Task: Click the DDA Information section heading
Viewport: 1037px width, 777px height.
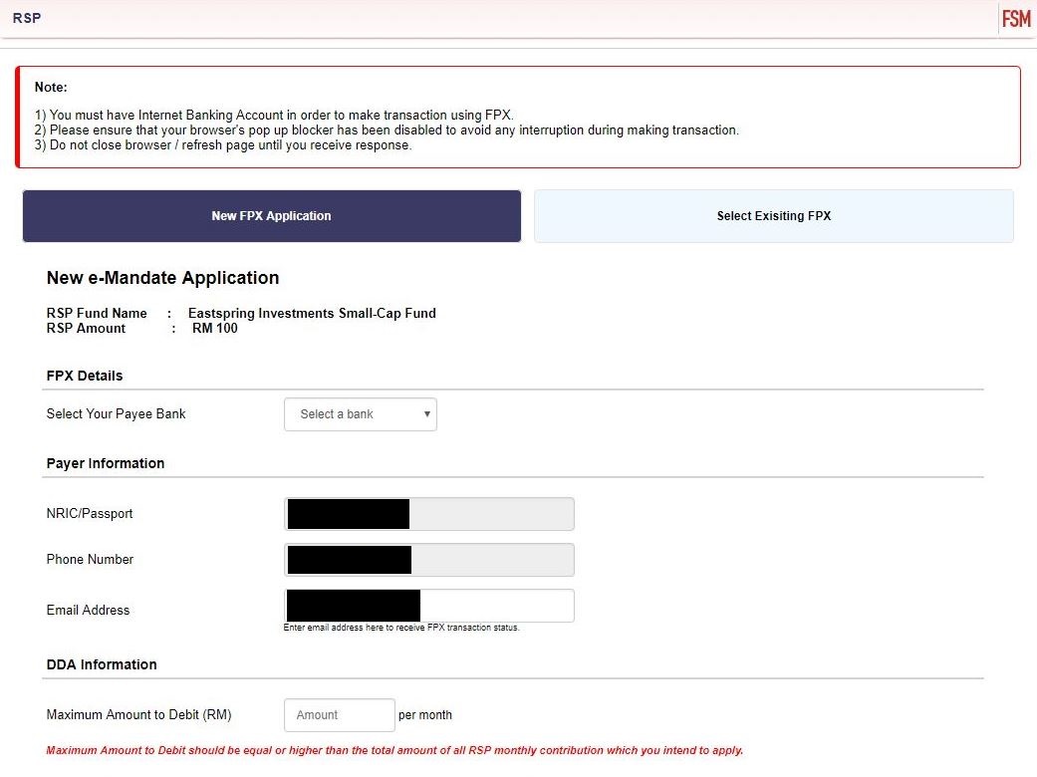Action: (102, 664)
